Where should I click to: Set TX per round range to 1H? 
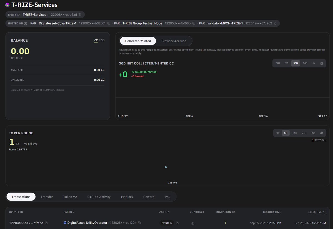tap(277, 133)
